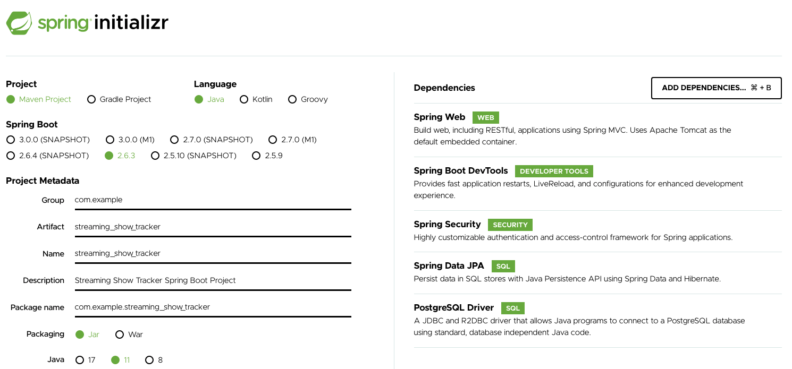Click the SECURITY tag badge
792x369 pixels.
point(510,225)
